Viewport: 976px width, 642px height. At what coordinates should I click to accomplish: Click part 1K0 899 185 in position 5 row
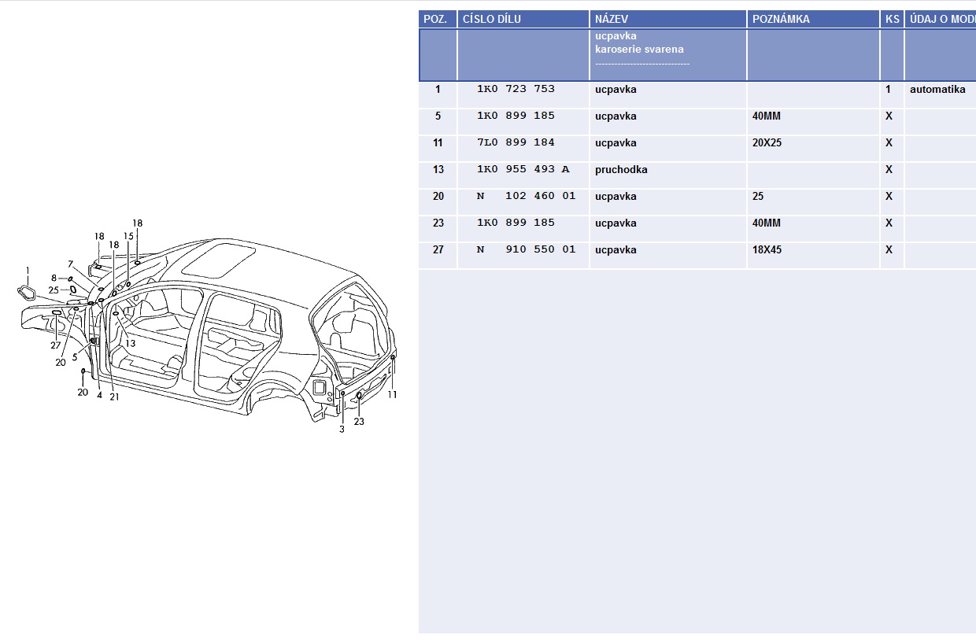[516, 116]
